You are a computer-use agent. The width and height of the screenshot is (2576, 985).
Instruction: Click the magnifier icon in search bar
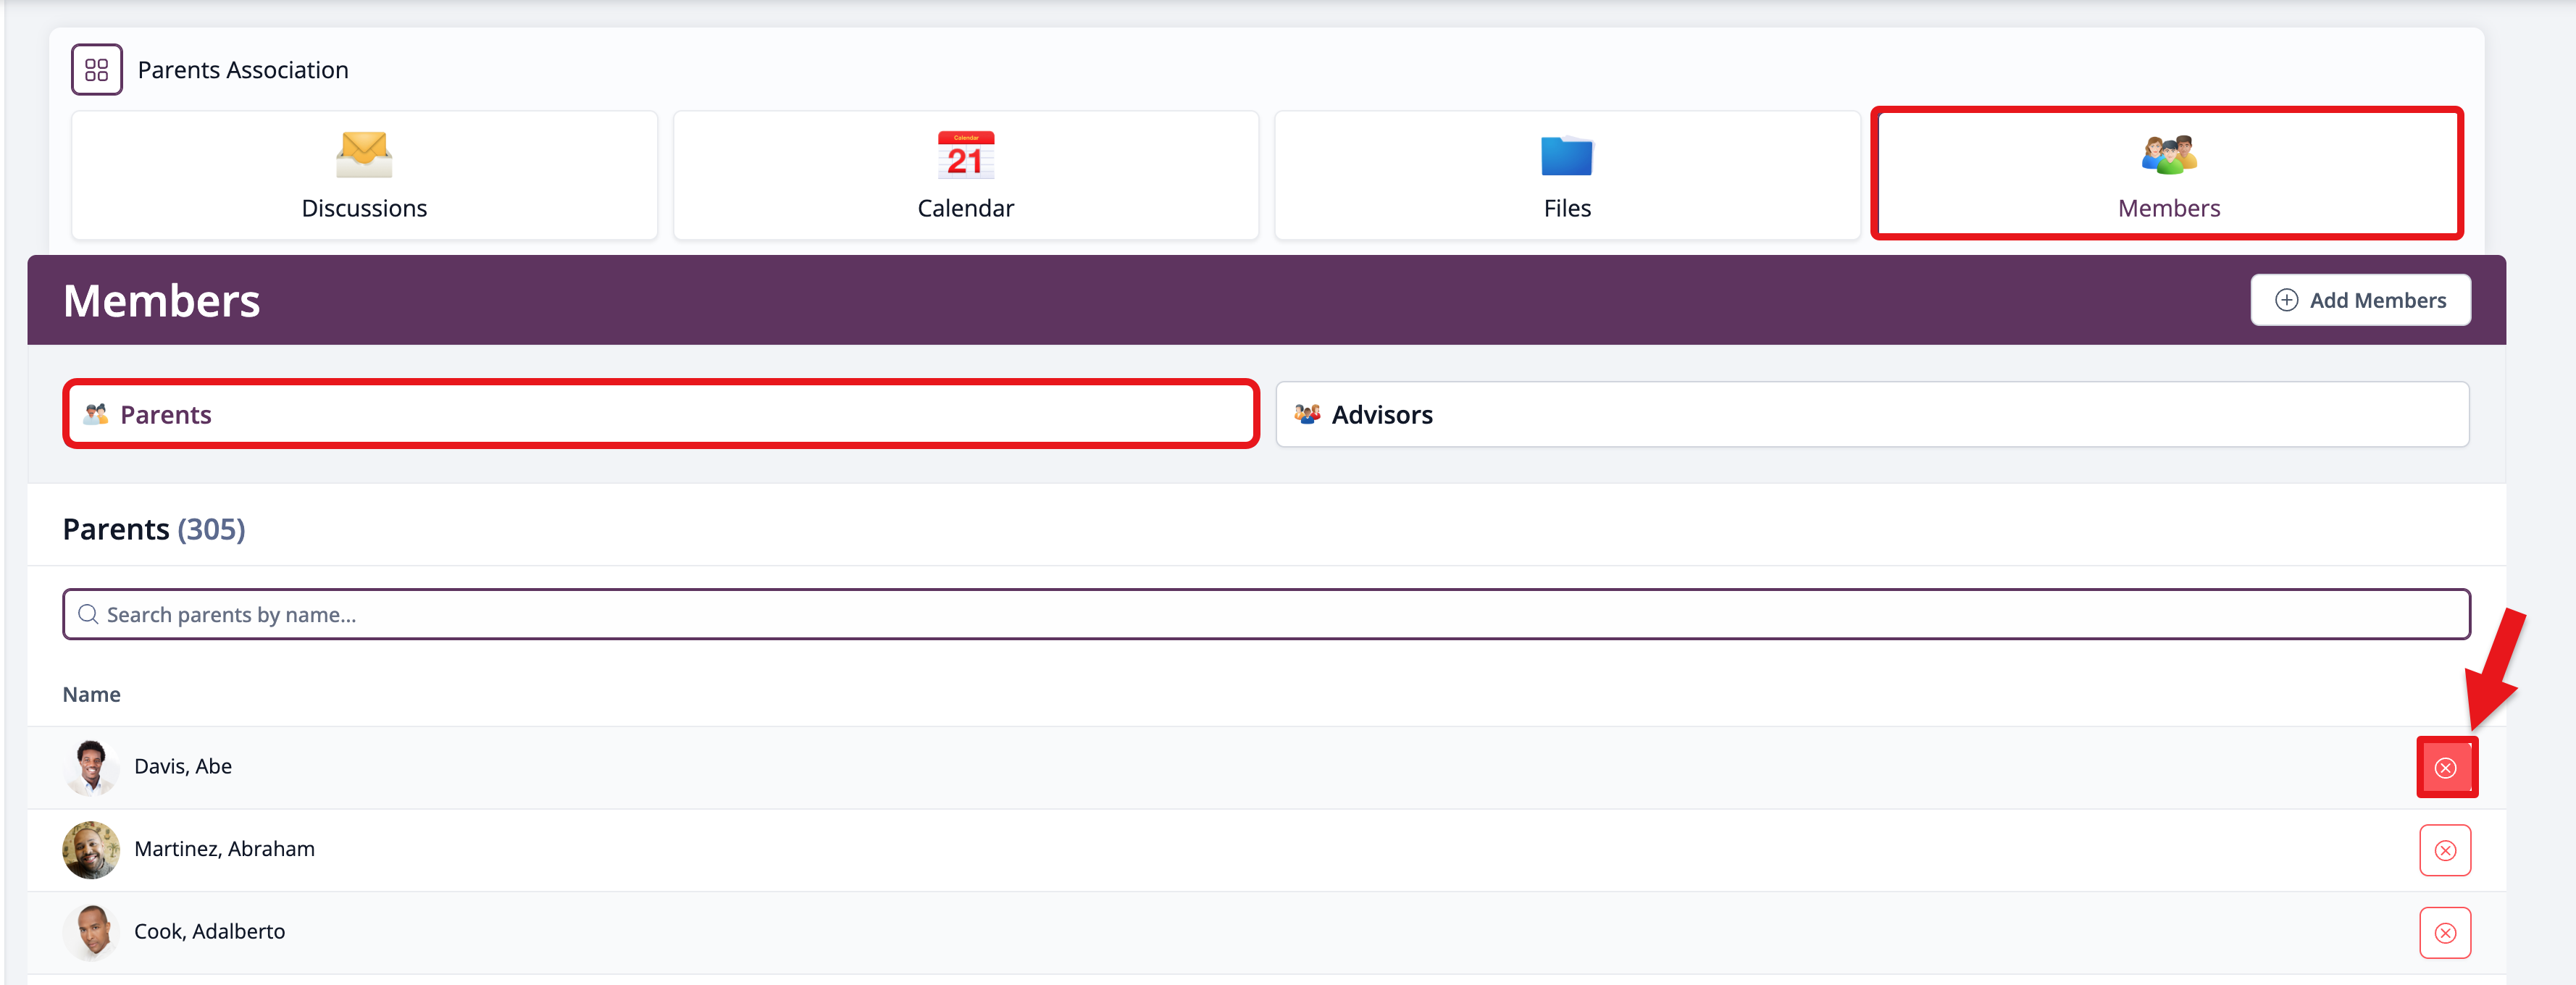pos(88,614)
